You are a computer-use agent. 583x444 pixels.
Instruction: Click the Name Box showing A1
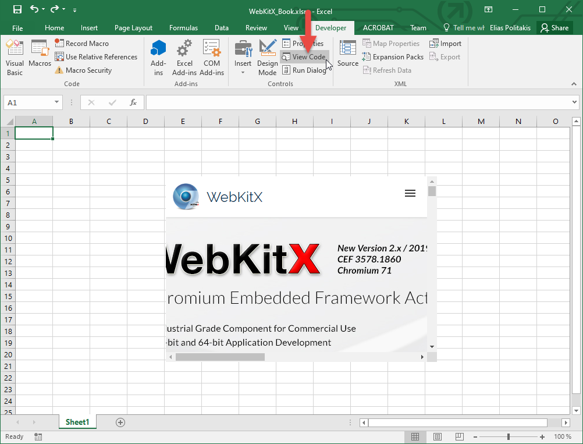point(28,102)
